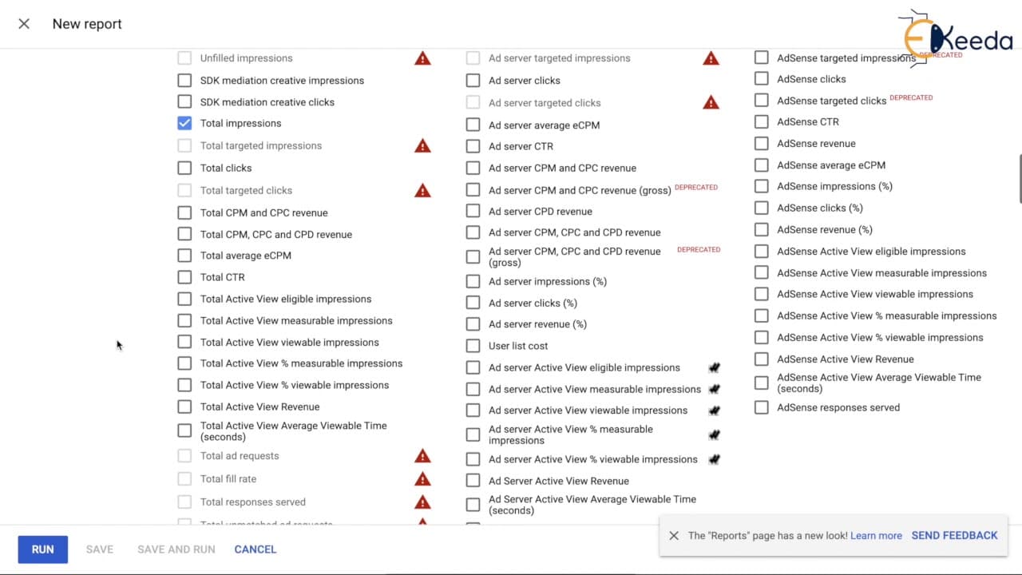Image resolution: width=1022 pixels, height=575 pixels.
Task: Tick the AdSense revenue checkbox
Action: point(762,143)
